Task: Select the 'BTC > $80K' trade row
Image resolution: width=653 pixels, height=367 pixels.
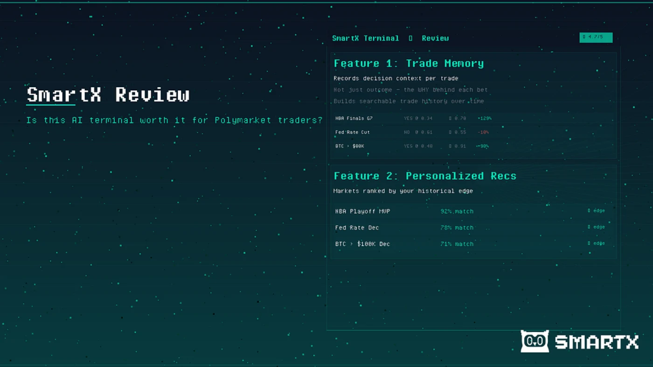Action: pos(473,146)
